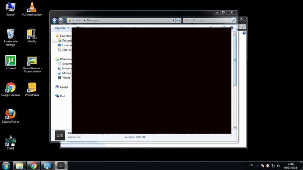The width and height of the screenshot is (303, 170).
Task: Open the address bar history dropdown
Action: click(174, 20)
